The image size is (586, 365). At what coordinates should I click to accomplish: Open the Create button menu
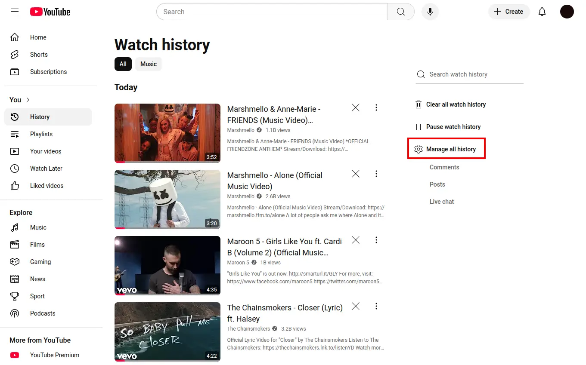(509, 12)
